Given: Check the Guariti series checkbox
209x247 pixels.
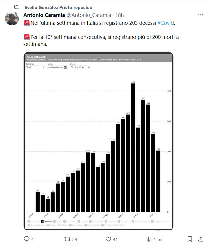Looking at the screenshot, I should [54, 221].
